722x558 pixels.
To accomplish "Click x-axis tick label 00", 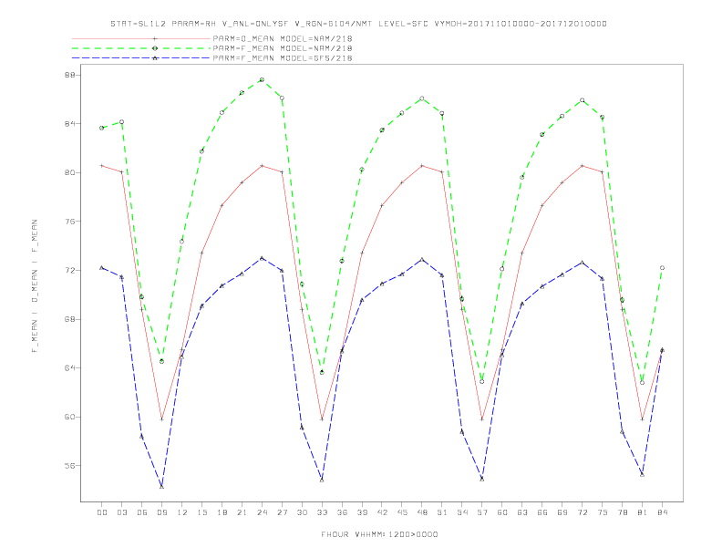I will tap(102, 512).
